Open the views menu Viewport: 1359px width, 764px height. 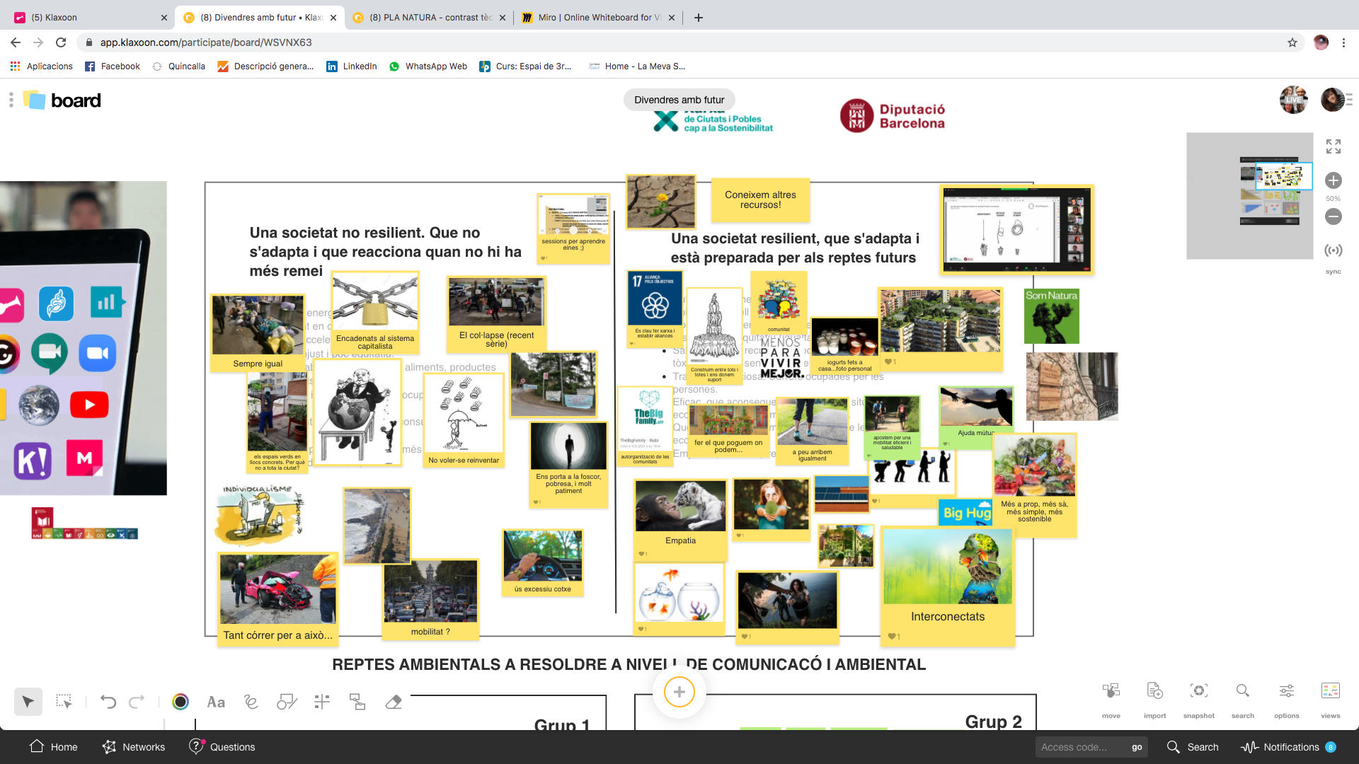(x=1330, y=691)
